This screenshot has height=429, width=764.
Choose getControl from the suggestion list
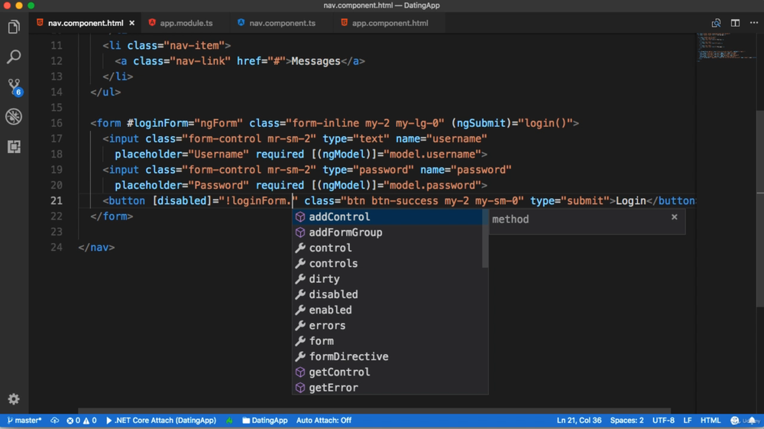pyautogui.click(x=387, y=372)
